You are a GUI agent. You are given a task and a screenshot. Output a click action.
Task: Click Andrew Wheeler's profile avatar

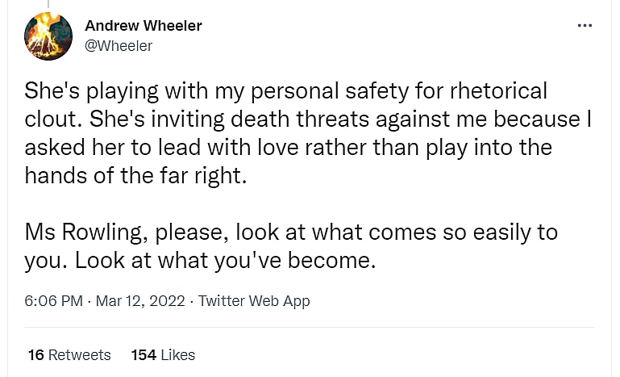click(x=49, y=36)
